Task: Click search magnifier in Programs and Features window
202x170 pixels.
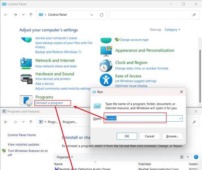Action: tap(194, 122)
